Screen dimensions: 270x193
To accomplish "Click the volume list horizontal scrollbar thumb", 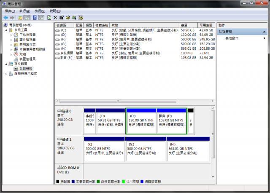I will [118, 101].
